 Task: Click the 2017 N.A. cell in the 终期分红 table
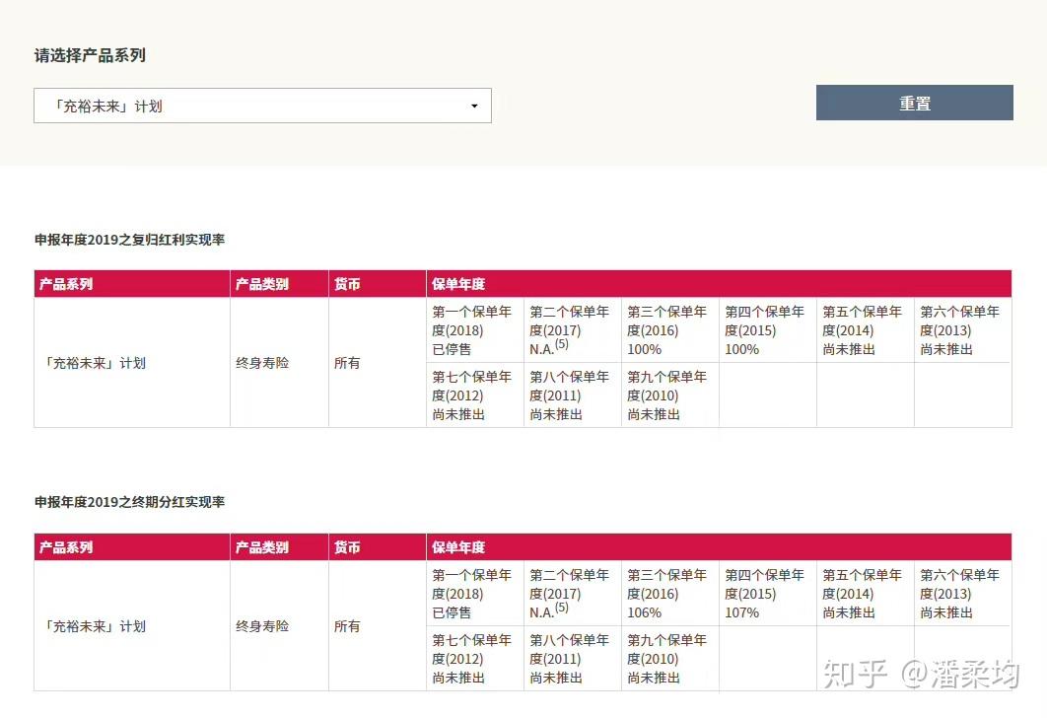click(x=572, y=593)
